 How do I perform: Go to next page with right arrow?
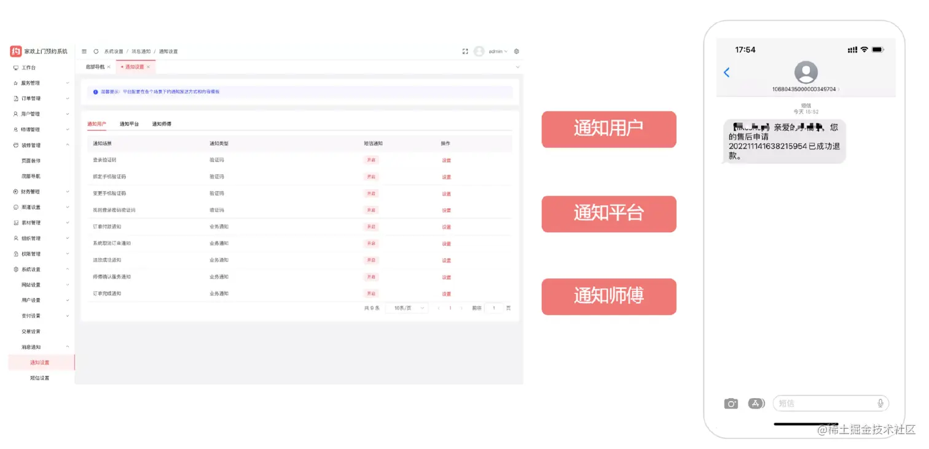463,308
